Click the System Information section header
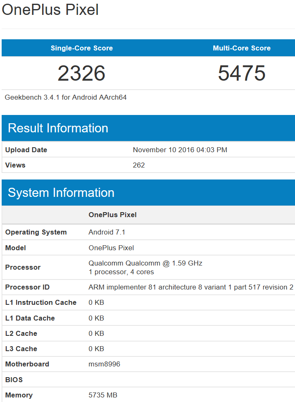The width and height of the screenshot is (295, 402). click(x=61, y=193)
